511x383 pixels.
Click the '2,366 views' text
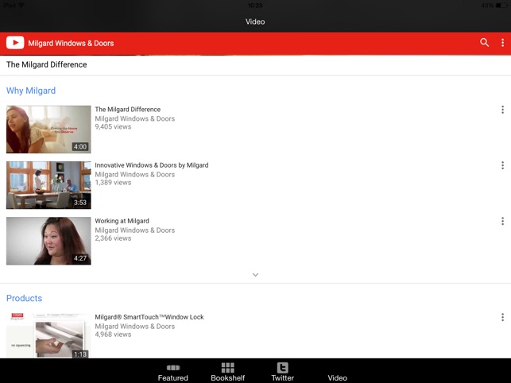point(113,238)
